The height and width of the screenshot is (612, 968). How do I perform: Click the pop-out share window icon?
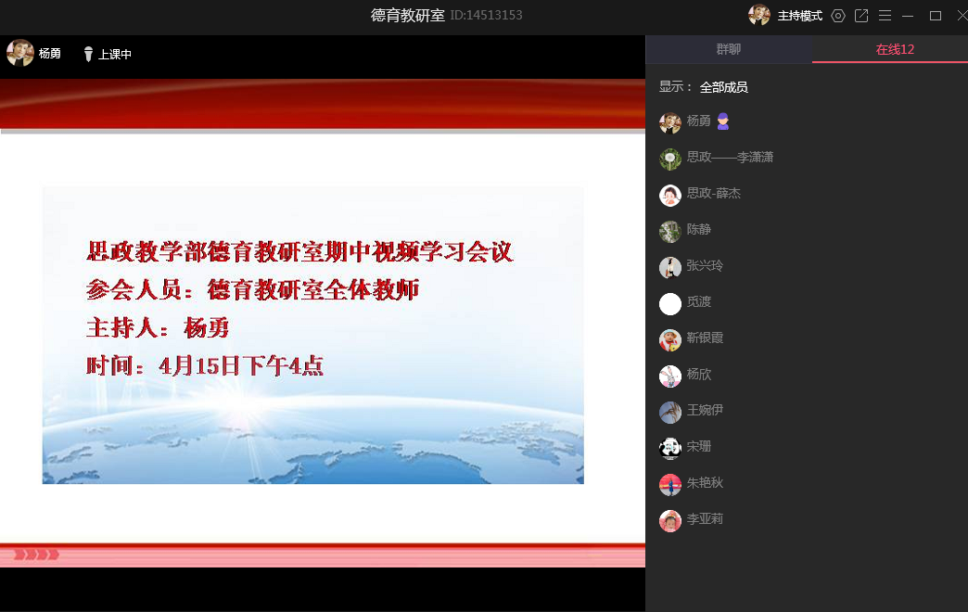coord(861,16)
